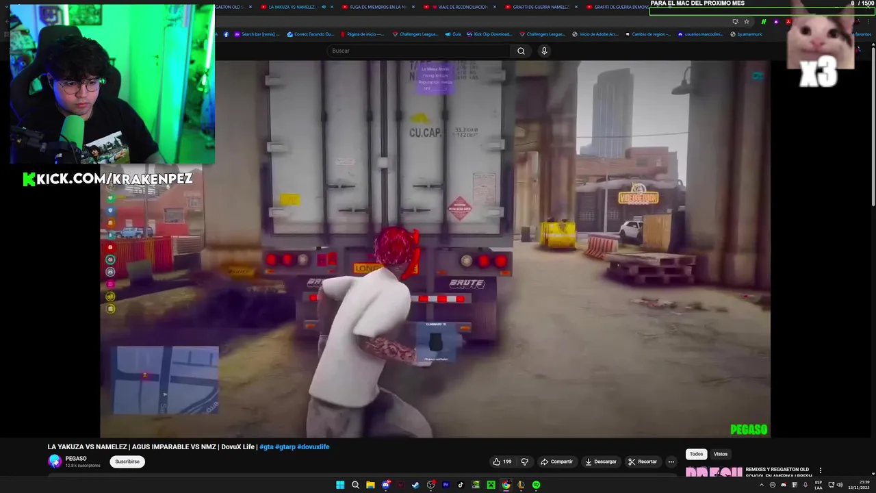
Task: Open File Explorer from taskbar
Action: [370, 485]
